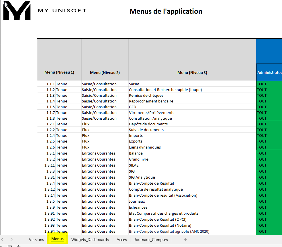282x247 pixels.
Task: Open the Journaux_Comptes sheet tab
Action: (151, 240)
